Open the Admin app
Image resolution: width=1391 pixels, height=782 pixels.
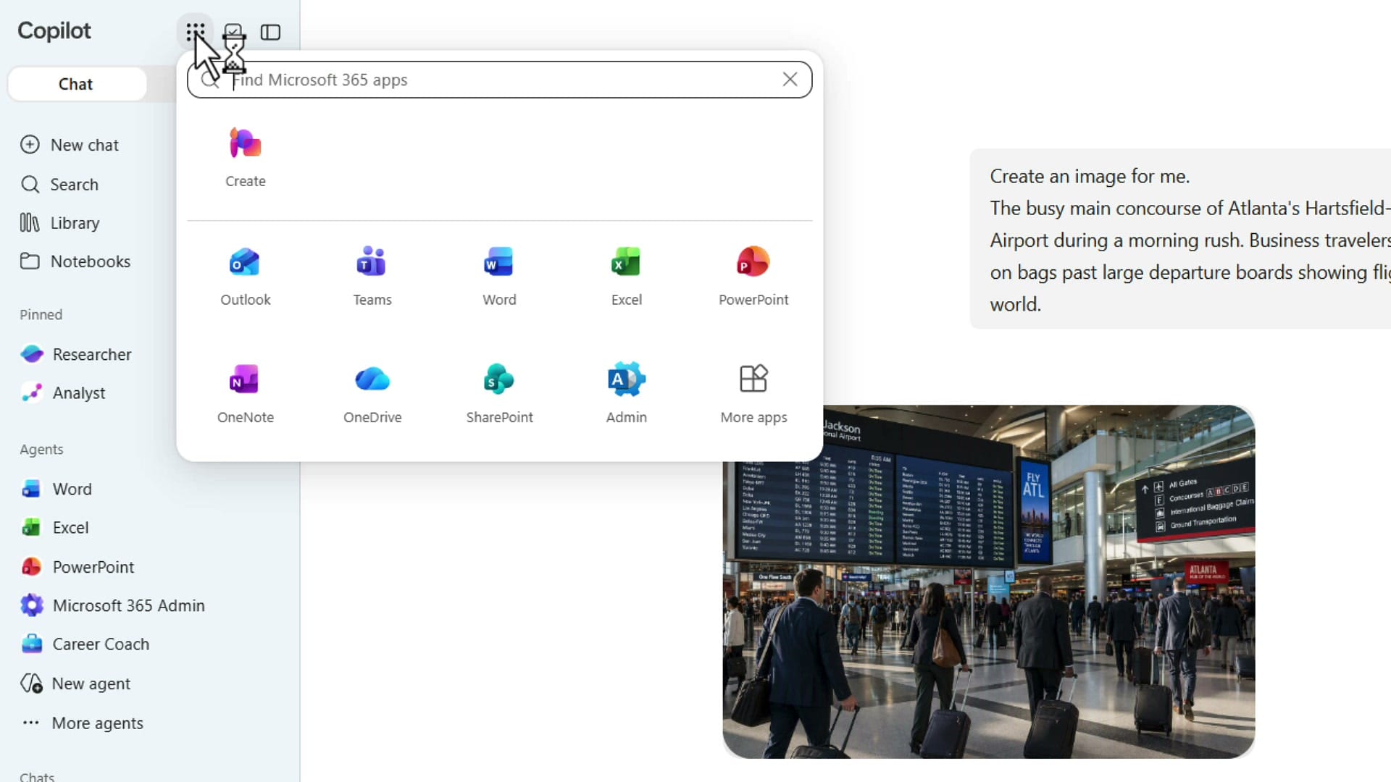click(627, 393)
